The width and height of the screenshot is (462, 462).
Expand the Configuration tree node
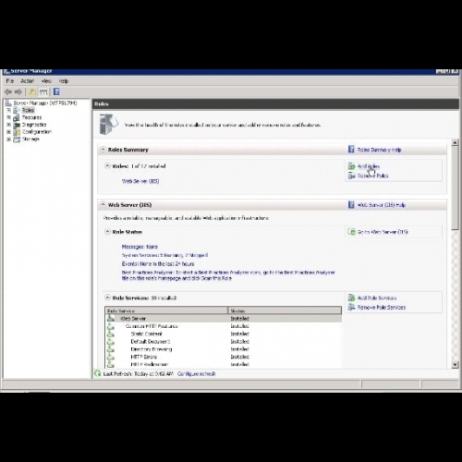tap(8, 132)
